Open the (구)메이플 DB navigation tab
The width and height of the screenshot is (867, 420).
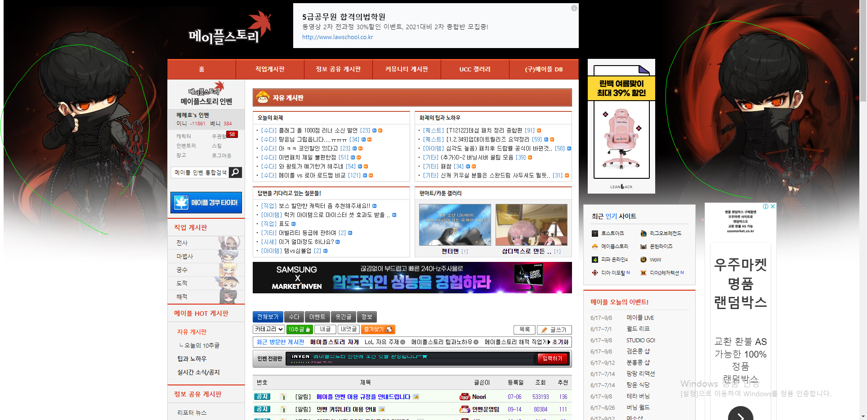(544, 69)
